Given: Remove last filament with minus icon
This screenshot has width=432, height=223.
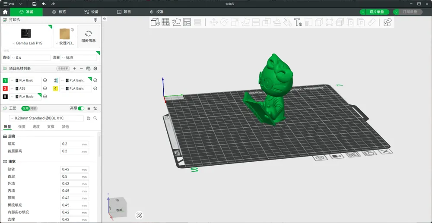Looking at the screenshot, I should click(x=81, y=69).
